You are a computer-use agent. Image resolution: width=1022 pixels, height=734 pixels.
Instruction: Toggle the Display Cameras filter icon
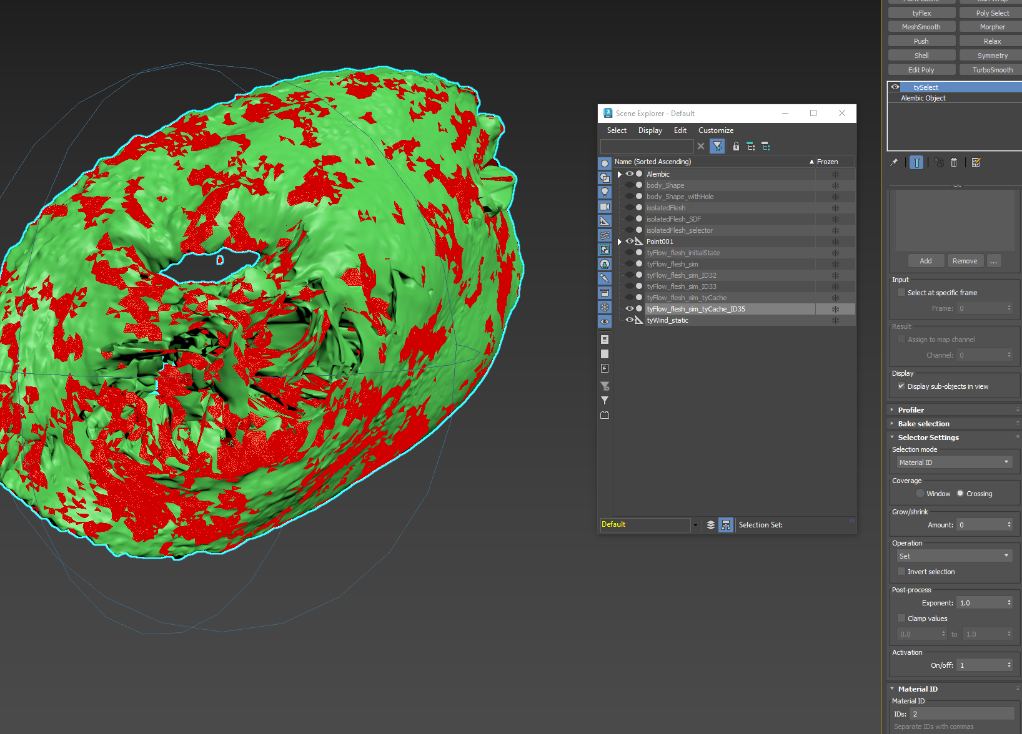605,207
